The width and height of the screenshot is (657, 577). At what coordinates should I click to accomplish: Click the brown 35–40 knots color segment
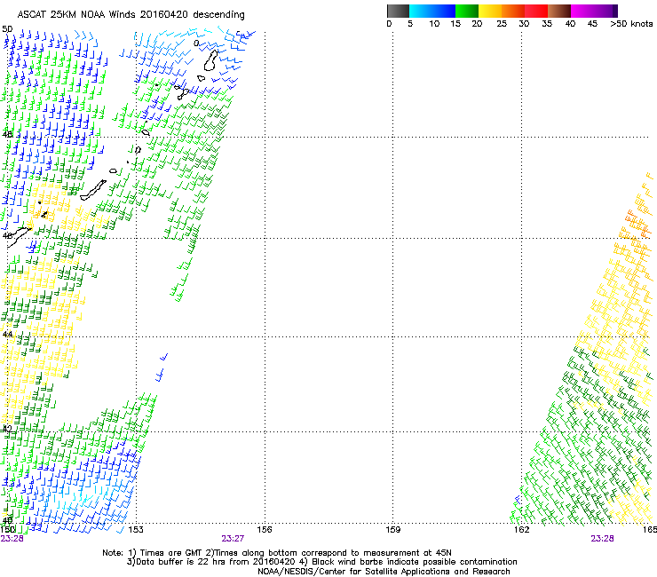pyautogui.click(x=559, y=11)
